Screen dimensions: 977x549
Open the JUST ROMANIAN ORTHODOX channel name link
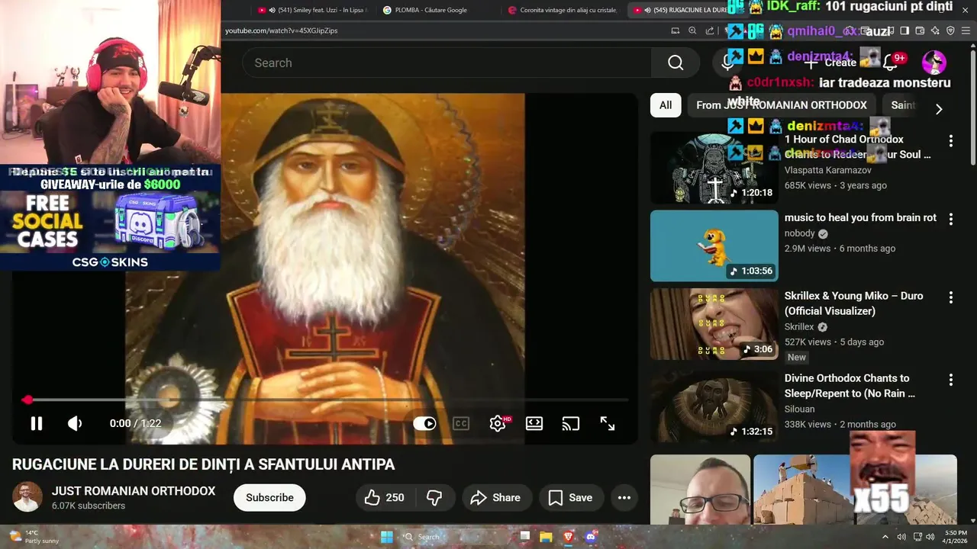coord(134,491)
